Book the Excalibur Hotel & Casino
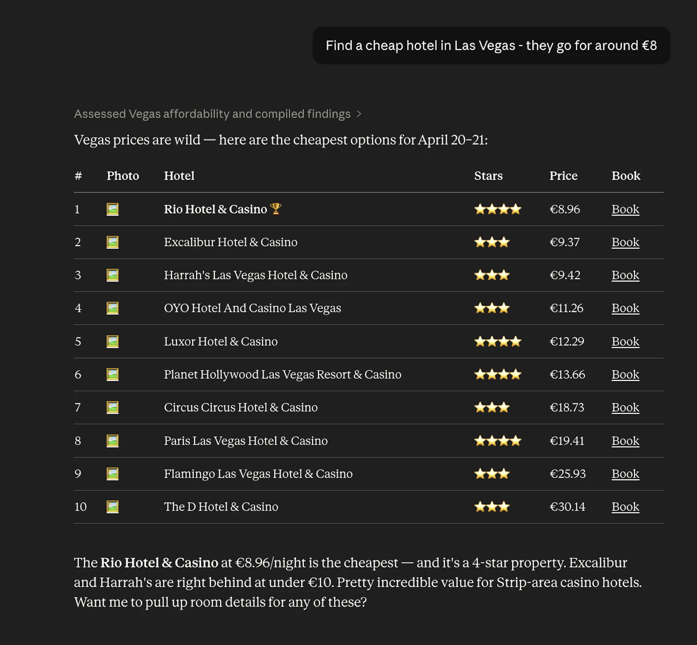The height and width of the screenshot is (645, 697). 625,242
